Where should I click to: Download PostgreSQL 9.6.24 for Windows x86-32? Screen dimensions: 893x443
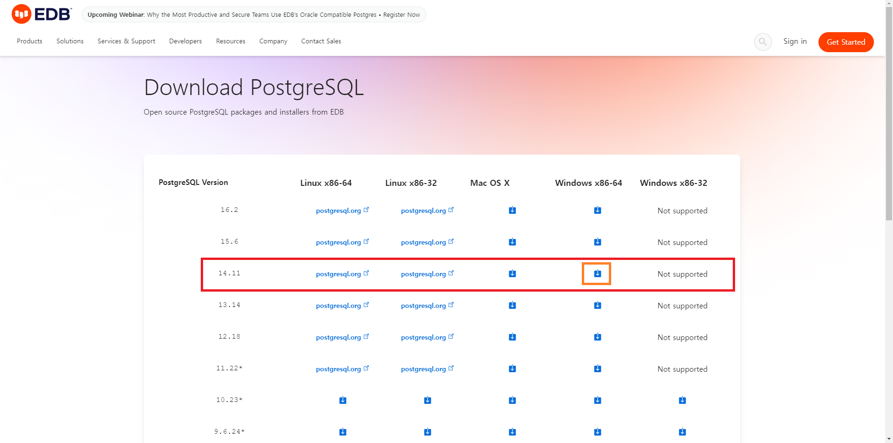682,432
